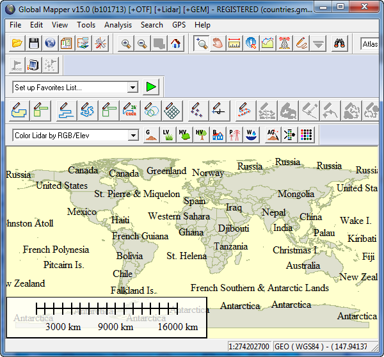Open the Search binoculars icon

coord(339,44)
